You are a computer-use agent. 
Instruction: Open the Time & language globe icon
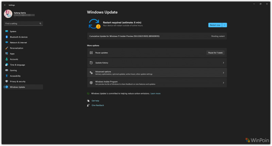[6, 65]
